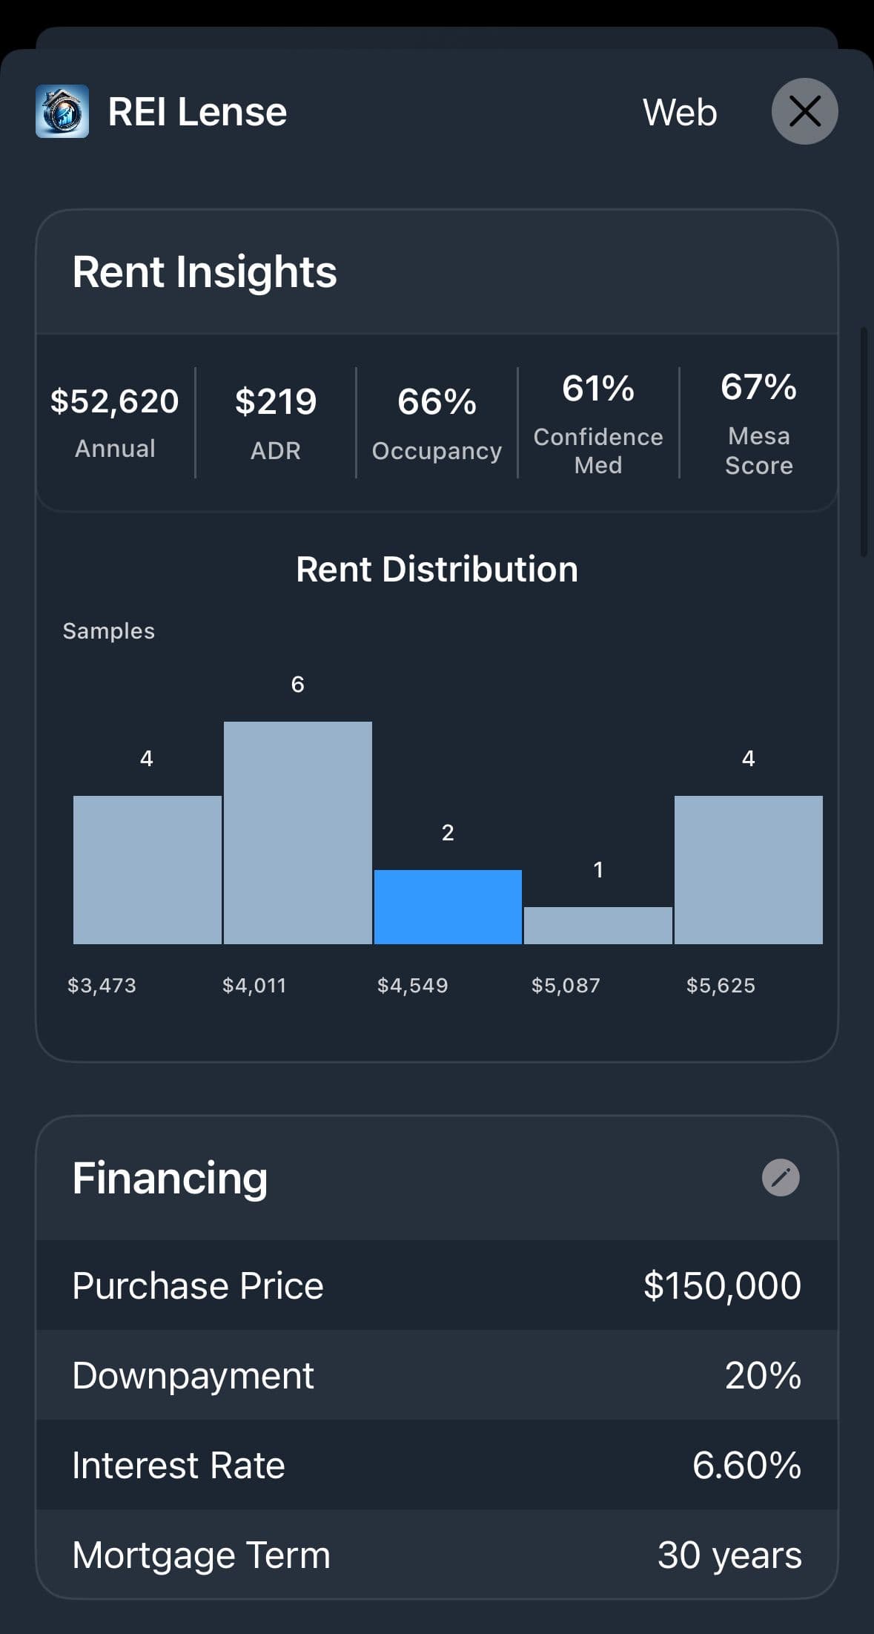Click the vertical scrollbar on right edge
874x1634 pixels.
click(864, 441)
